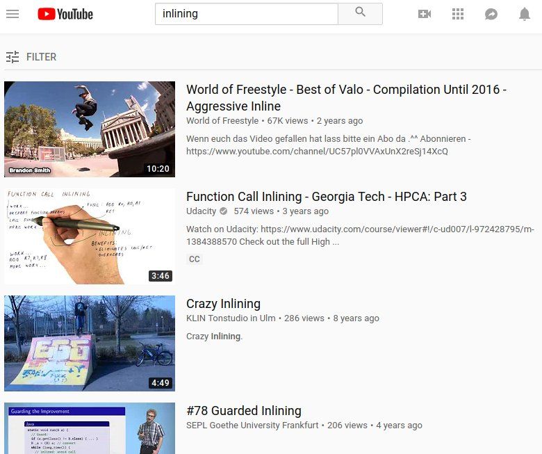Open the #78 Guarded Inlining video
Screen dimensions: 542x454
[x=244, y=410]
